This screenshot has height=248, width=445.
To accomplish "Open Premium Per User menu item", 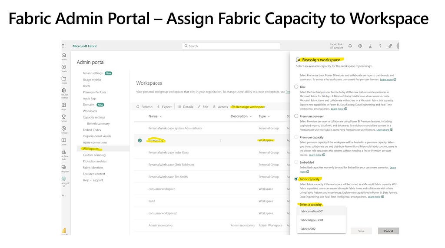I will (x=94, y=92).
